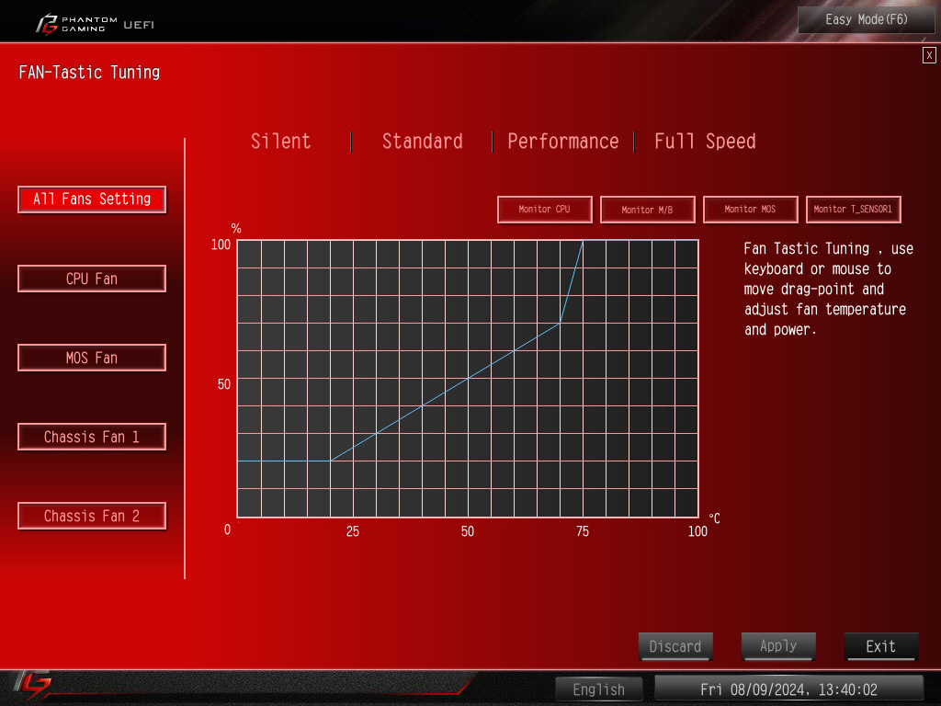Select the Standard fan preset
The width and height of the screenshot is (941, 706).
pyautogui.click(x=422, y=142)
